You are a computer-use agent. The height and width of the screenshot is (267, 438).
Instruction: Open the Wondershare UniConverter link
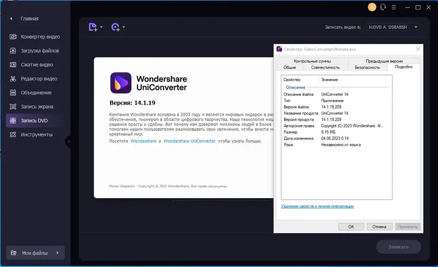pyautogui.click(x=189, y=141)
